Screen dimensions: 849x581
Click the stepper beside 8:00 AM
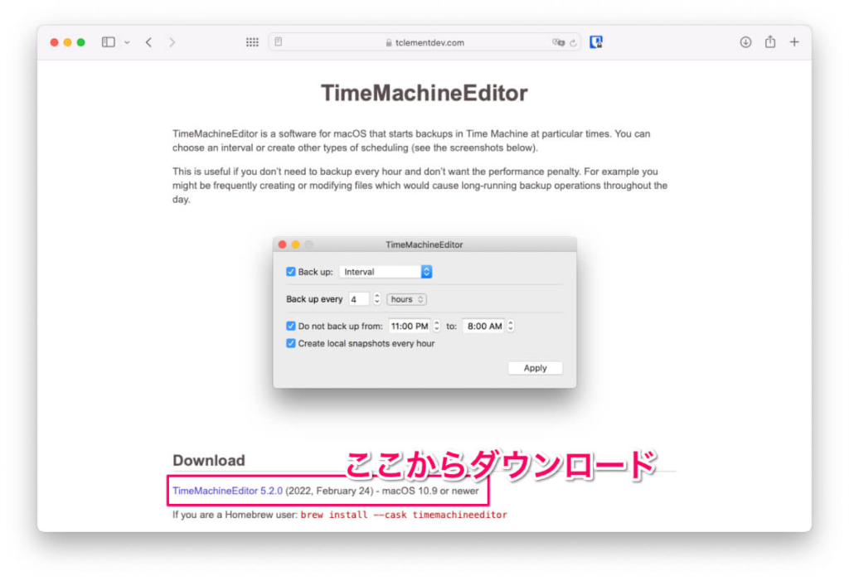(511, 326)
